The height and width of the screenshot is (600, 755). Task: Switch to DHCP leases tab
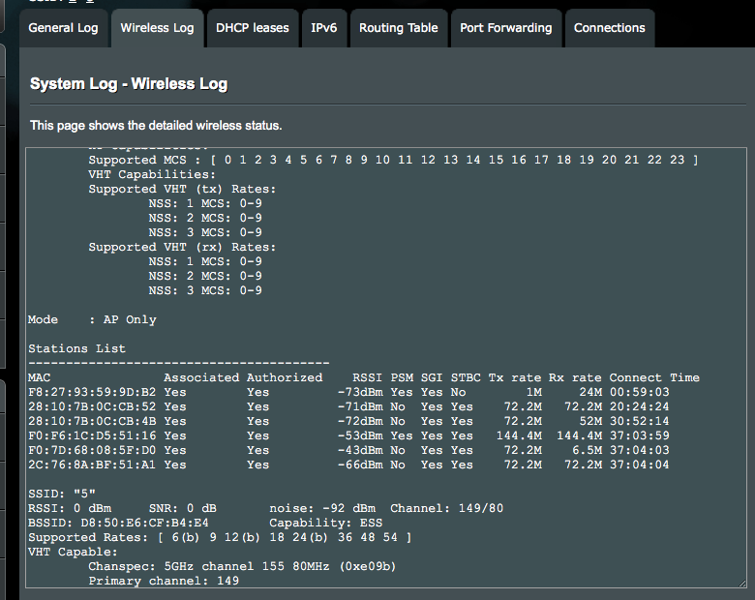coord(253,28)
